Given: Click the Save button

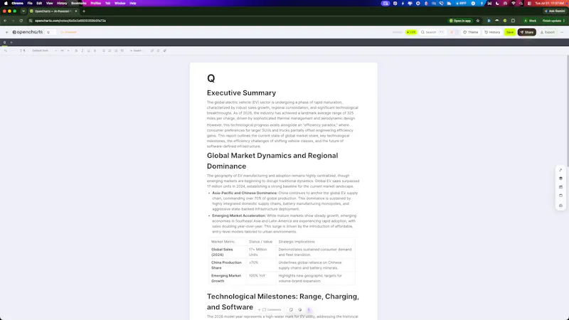Looking at the screenshot, I should click(x=510, y=32).
